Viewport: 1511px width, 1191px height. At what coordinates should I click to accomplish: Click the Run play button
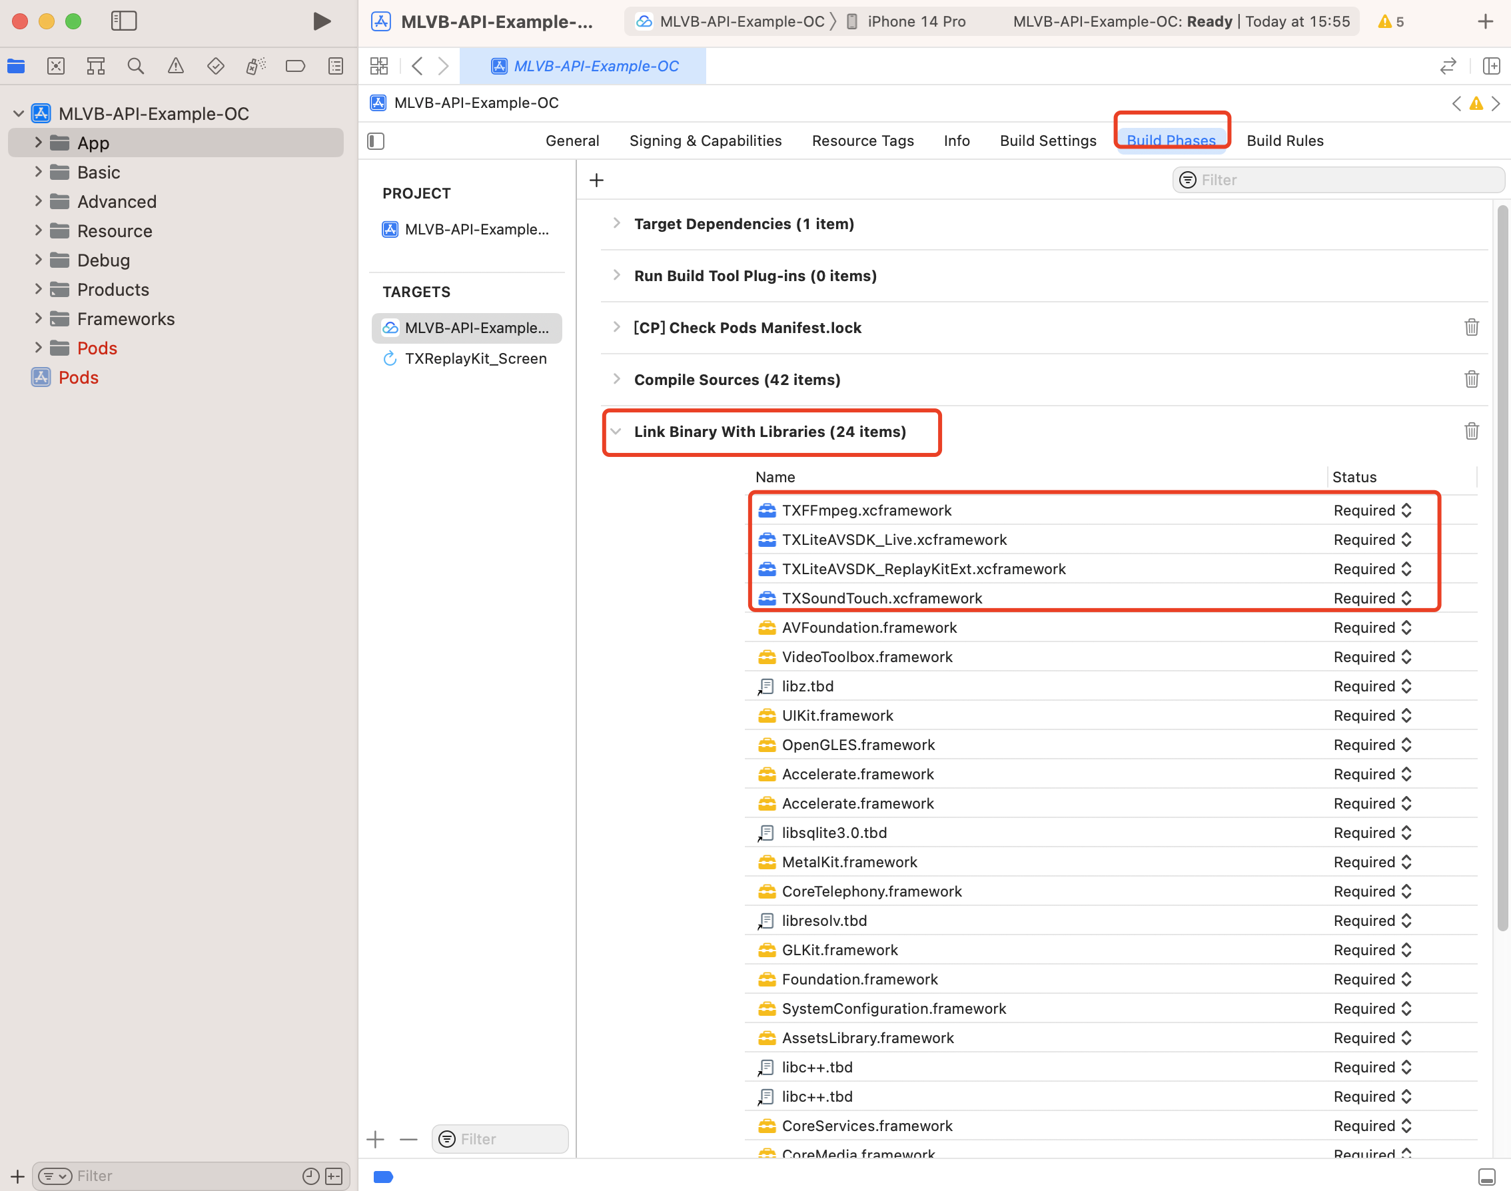(321, 21)
